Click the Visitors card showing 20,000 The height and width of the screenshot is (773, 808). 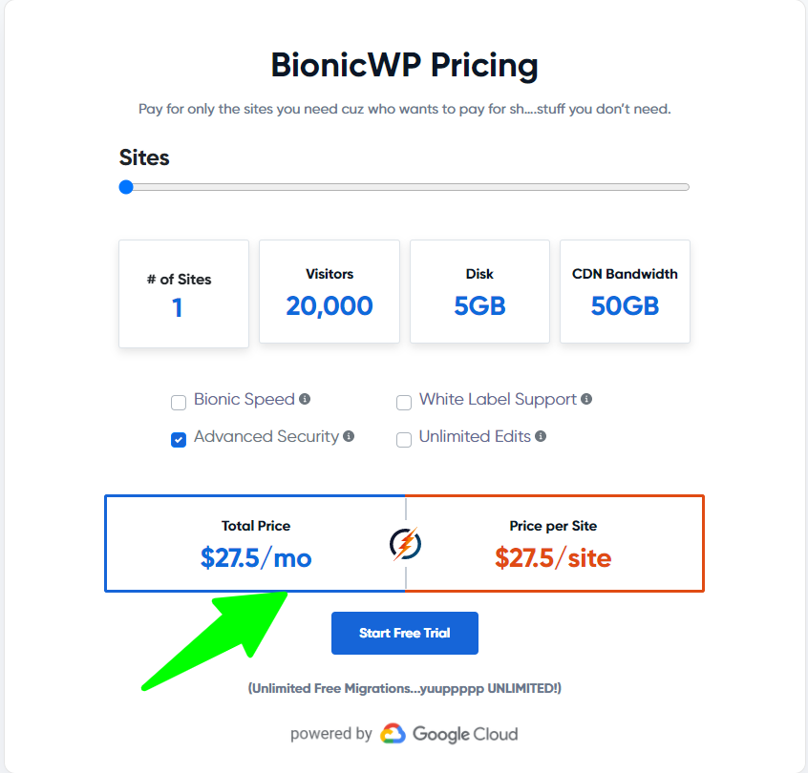(x=329, y=291)
